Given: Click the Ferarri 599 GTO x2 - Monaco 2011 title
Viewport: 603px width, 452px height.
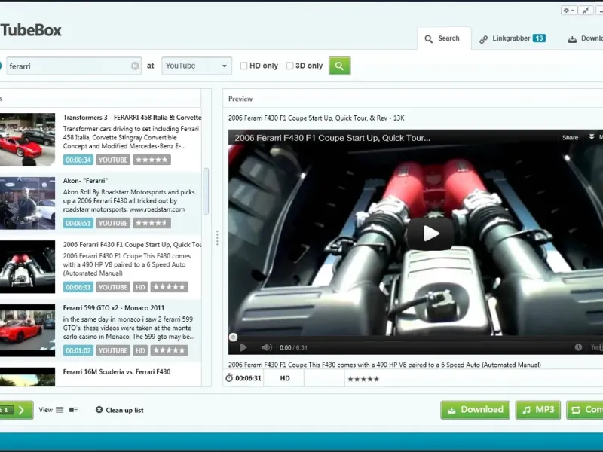Looking at the screenshot, I should pyautogui.click(x=114, y=308).
